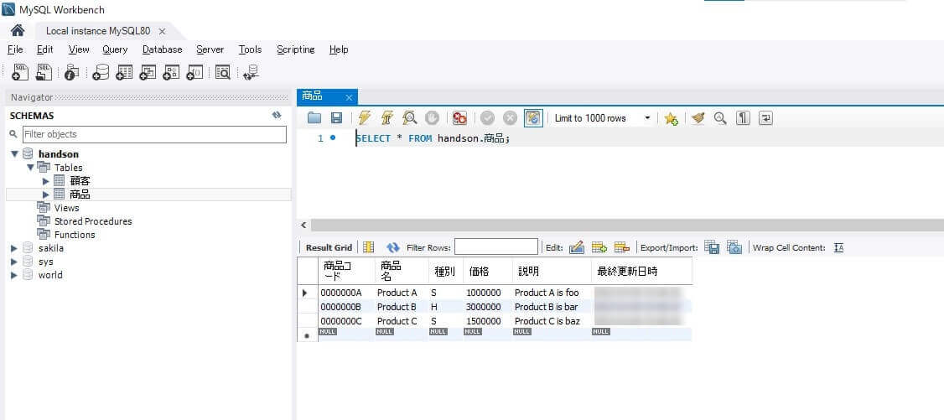Stop the running query
944x420 pixels.
432,118
